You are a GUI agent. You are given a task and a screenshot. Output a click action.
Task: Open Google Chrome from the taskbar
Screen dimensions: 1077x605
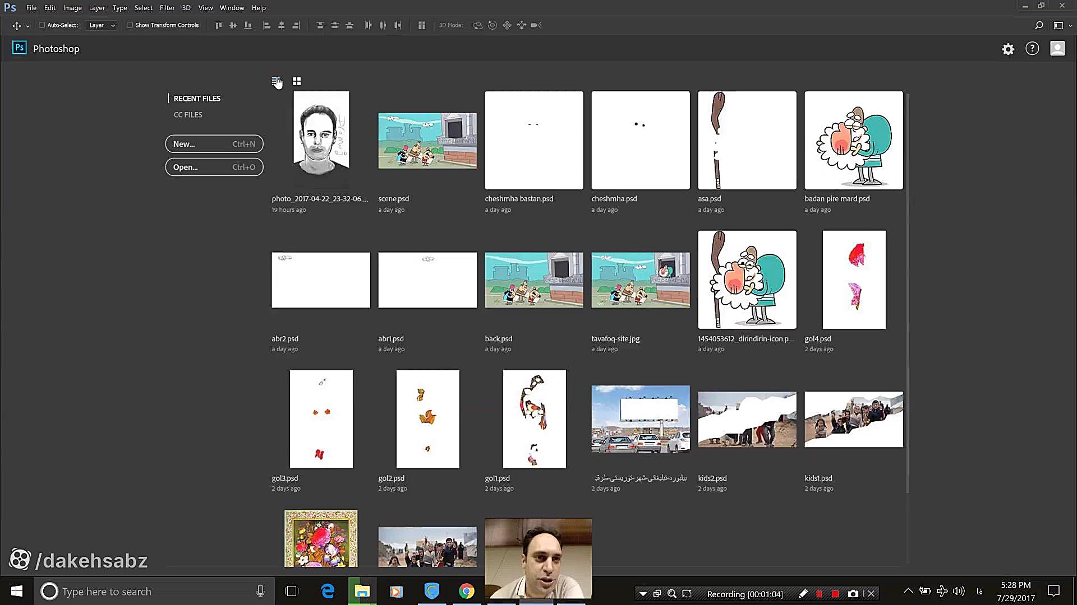click(x=466, y=591)
